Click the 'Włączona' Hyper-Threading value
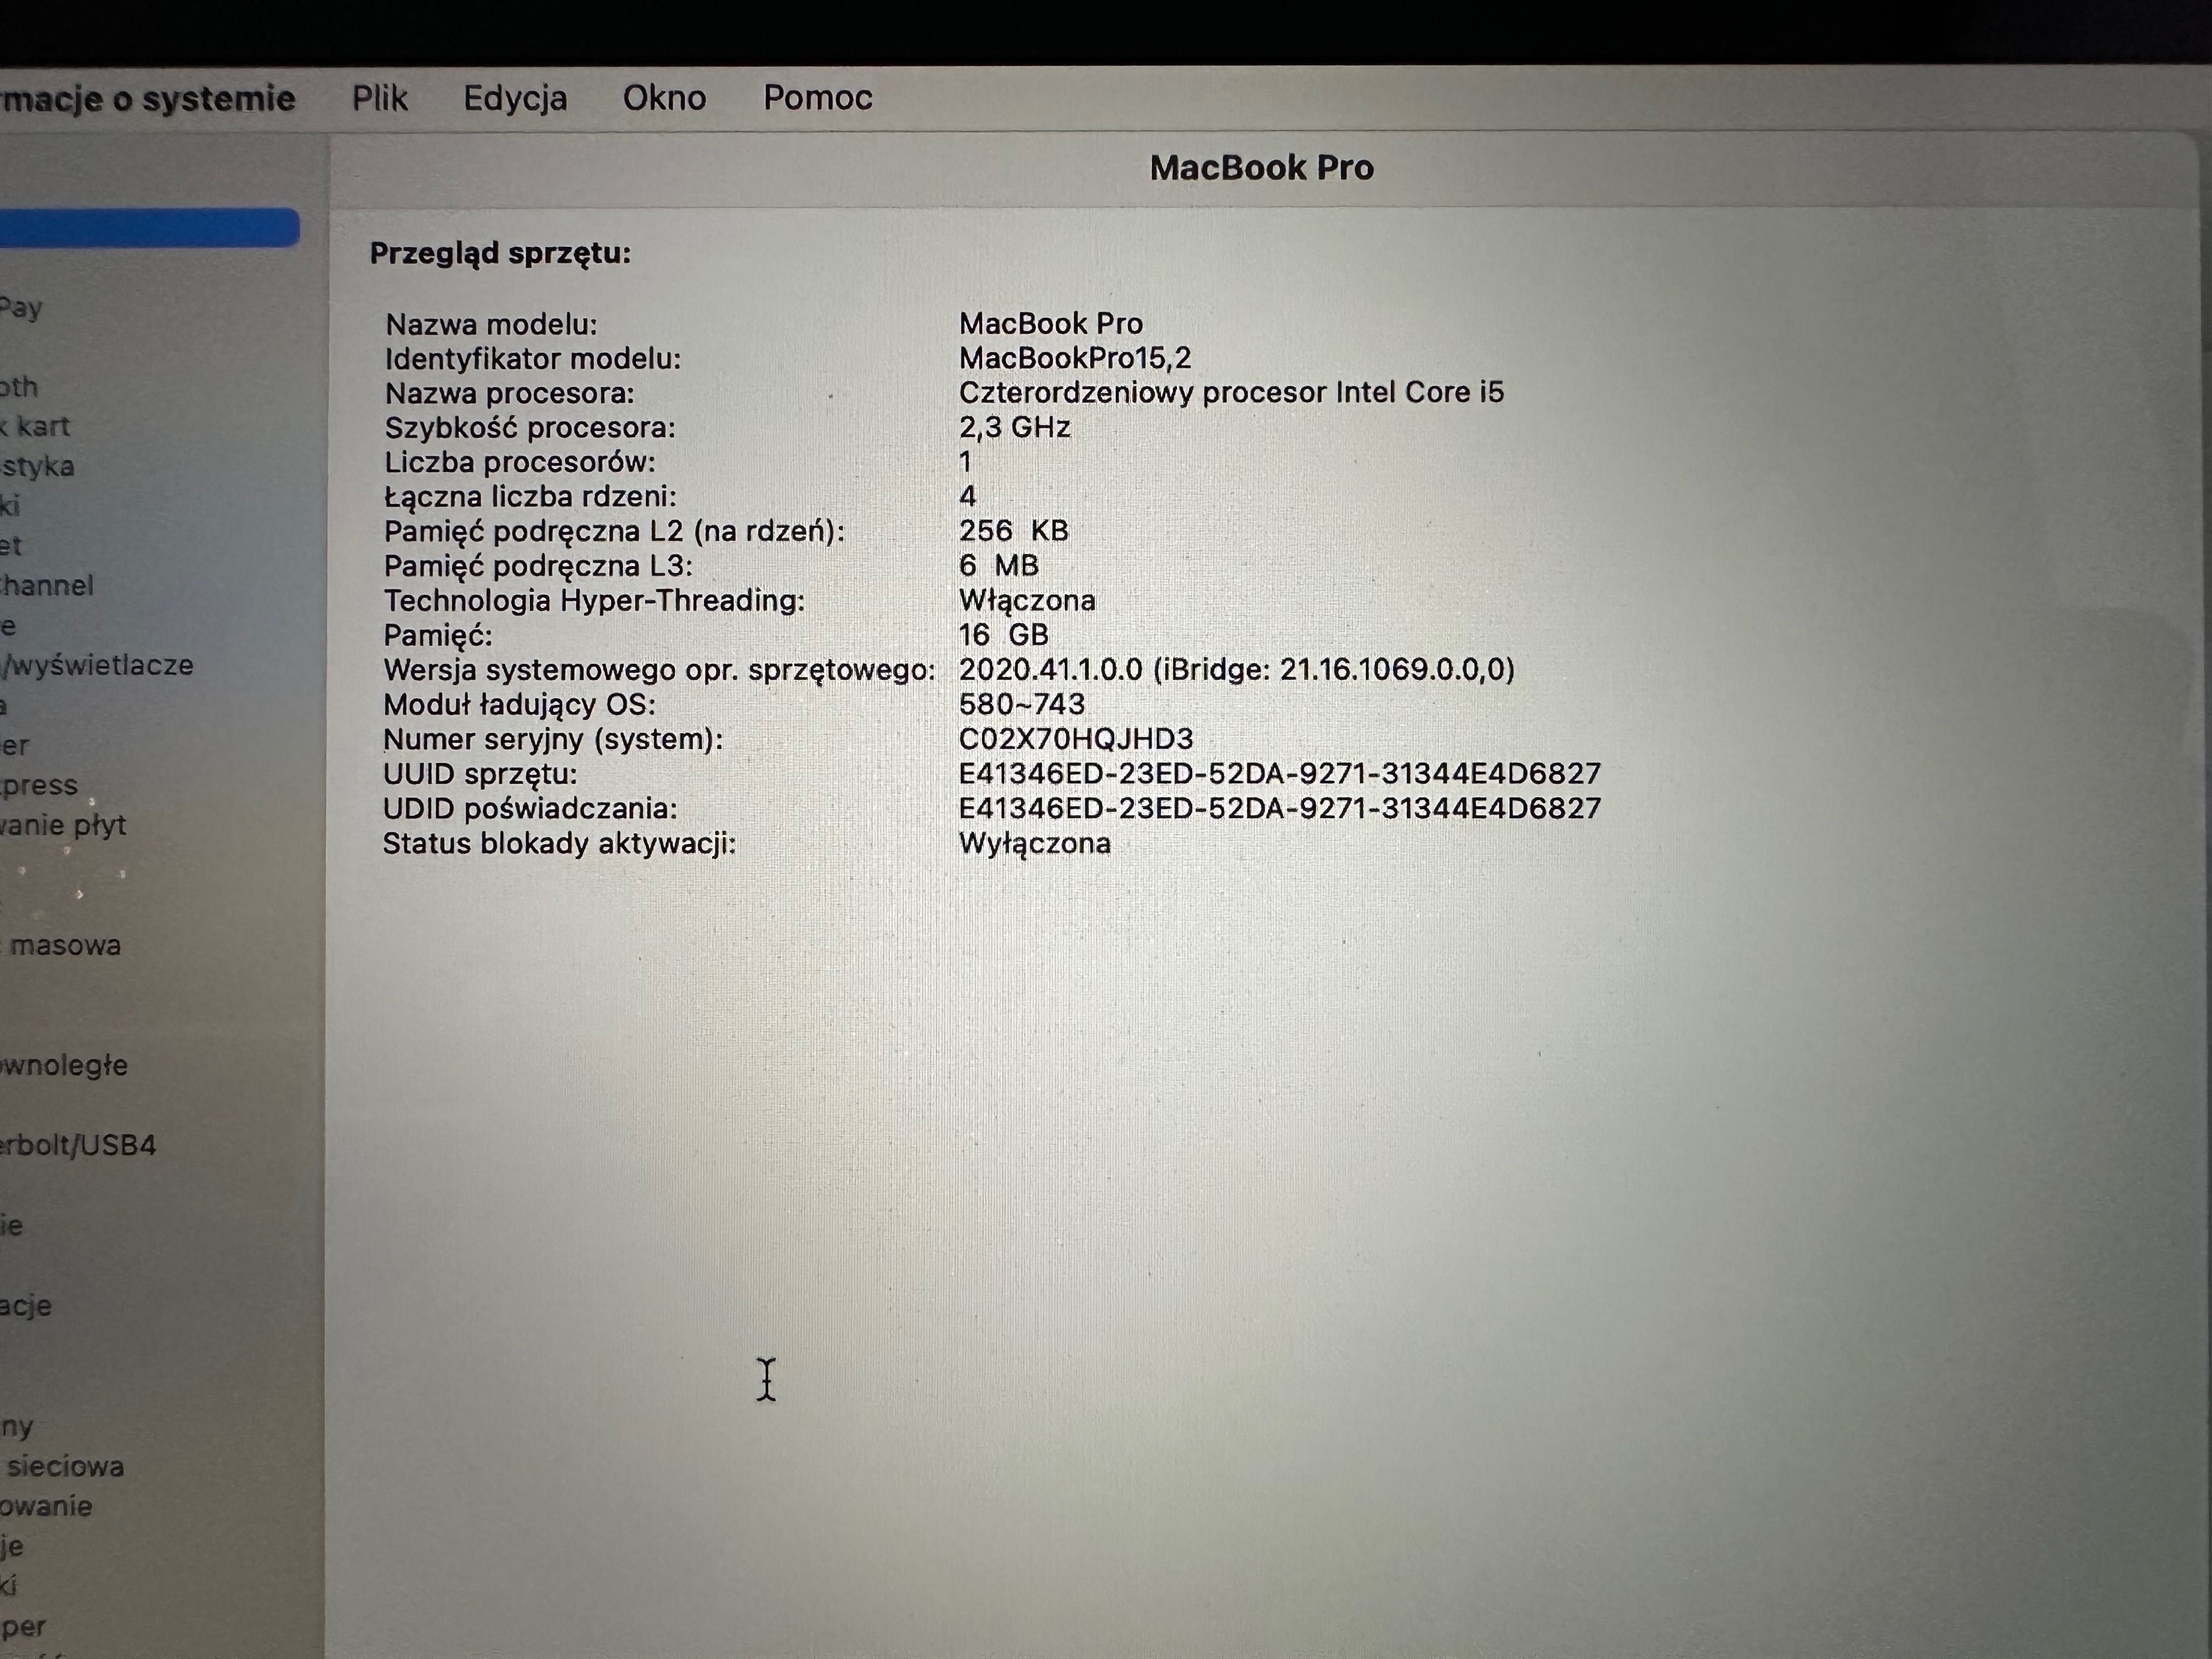The image size is (2212, 1659). point(1027,600)
